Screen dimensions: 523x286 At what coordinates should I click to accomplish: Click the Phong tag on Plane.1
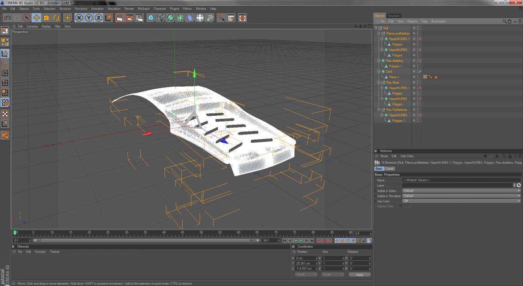click(x=430, y=77)
